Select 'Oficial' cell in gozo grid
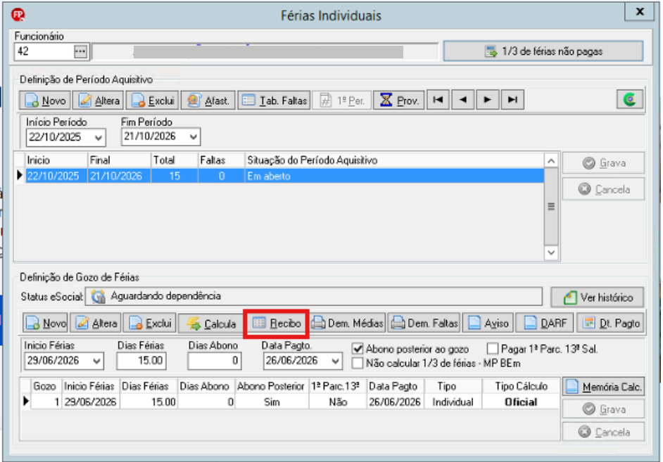The width and height of the screenshot is (663, 462). (x=521, y=402)
